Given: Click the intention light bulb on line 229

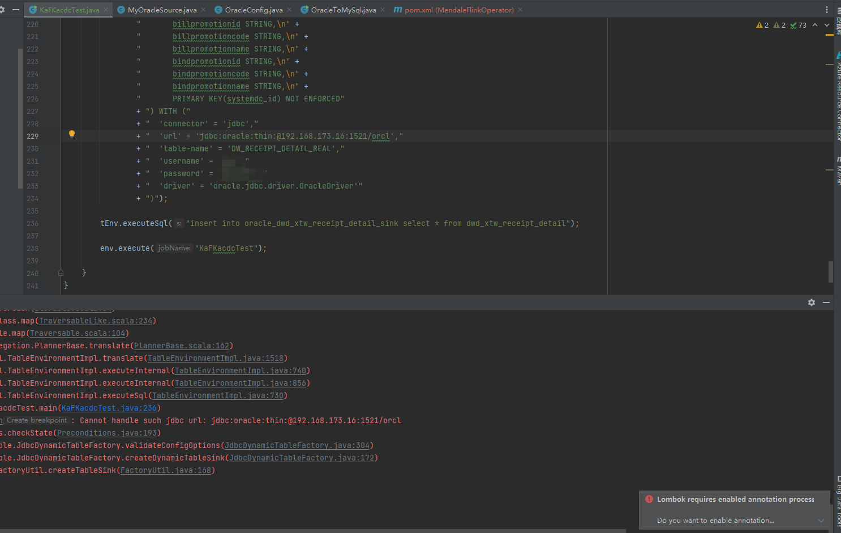Looking at the screenshot, I should tap(72, 135).
